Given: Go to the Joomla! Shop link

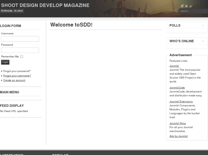Looking at the screenshot, I should (x=177, y=123).
